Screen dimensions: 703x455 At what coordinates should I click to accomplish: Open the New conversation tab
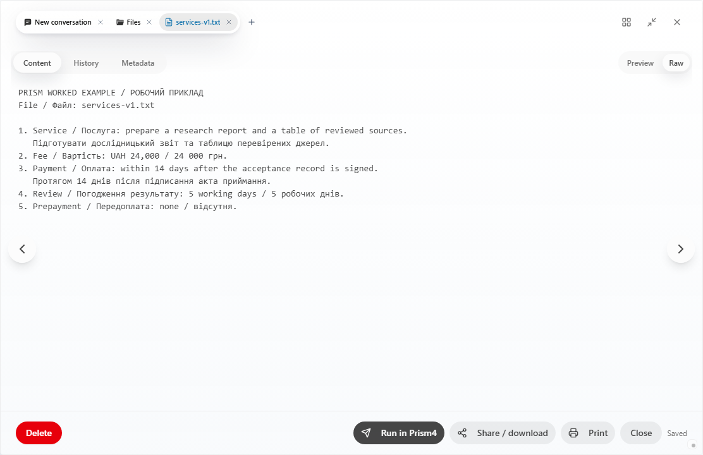coord(63,22)
